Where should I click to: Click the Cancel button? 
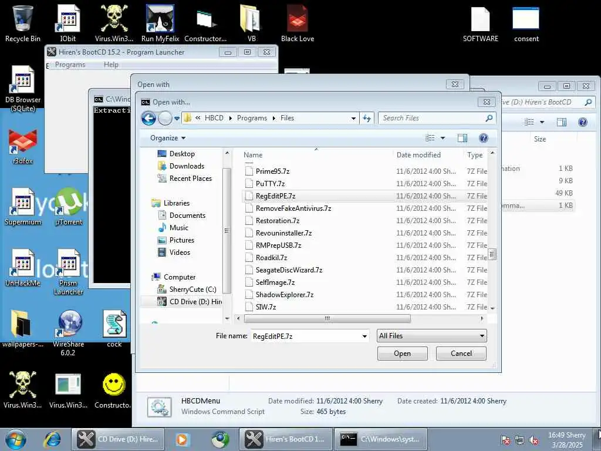[x=461, y=353]
